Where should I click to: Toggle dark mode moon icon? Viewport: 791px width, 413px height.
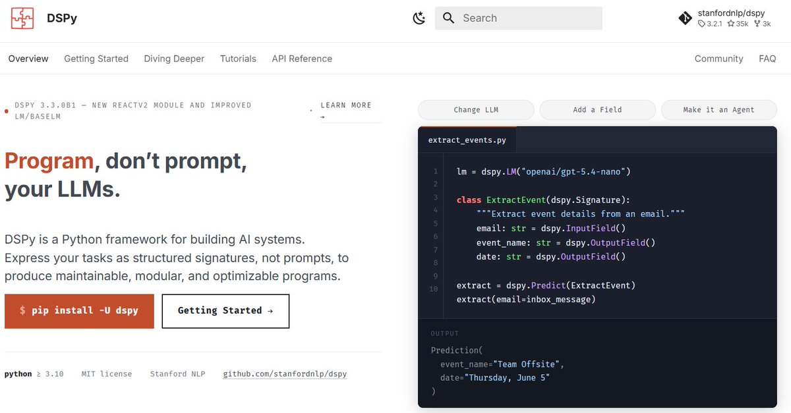click(x=419, y=18)
